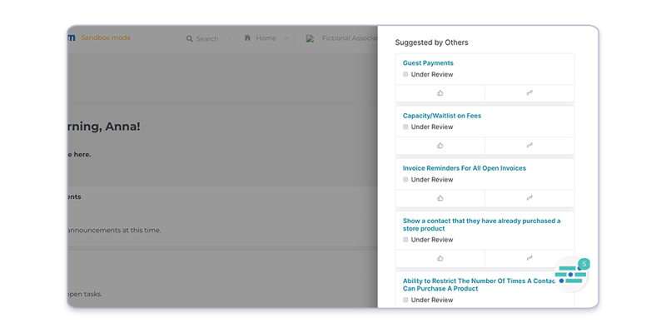Snooze Capacity/Waitlist on Fees suggestion
This screenshot has width=666, height=333.
pos(529,146)
